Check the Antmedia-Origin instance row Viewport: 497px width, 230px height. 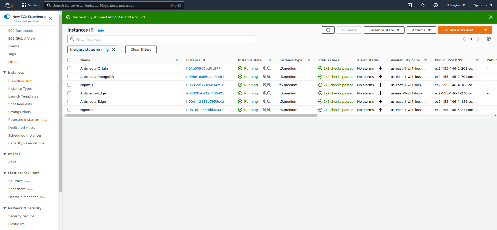point(69,68)
